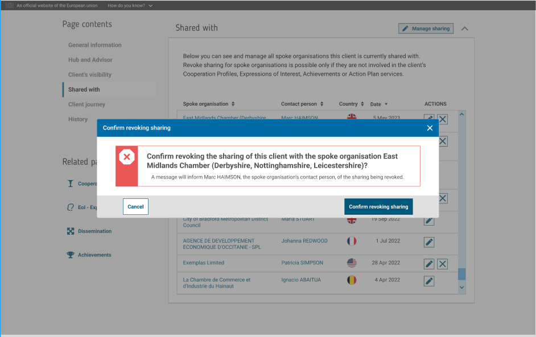Revoke sharing for Exemplas Limited row
Image resolution: width=536 pixels, height=337 pixels.
(442, 264)
